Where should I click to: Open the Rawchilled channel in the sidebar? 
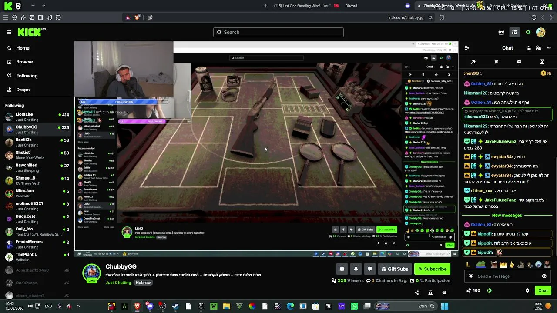[37, 168]
